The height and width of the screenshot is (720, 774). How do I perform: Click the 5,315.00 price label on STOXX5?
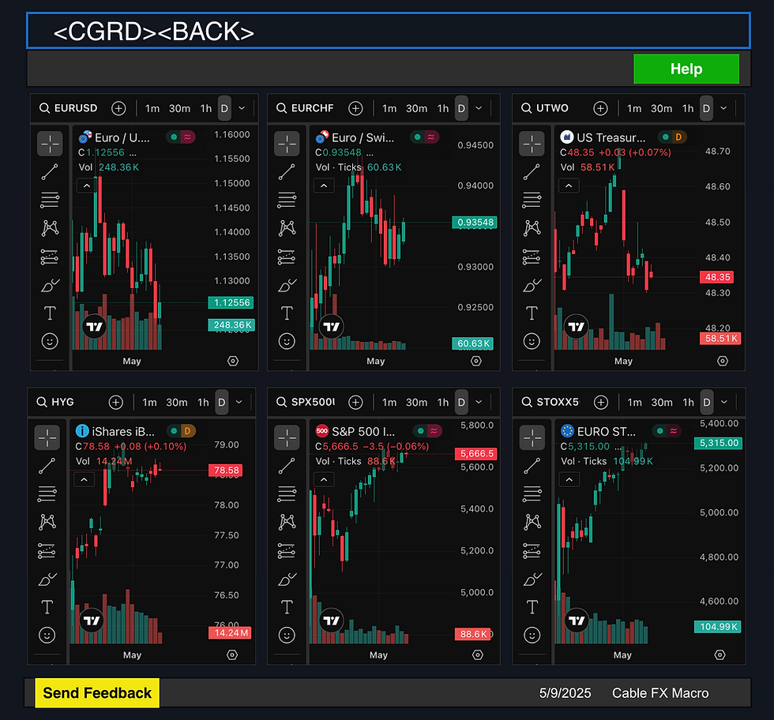coord(718,443)
